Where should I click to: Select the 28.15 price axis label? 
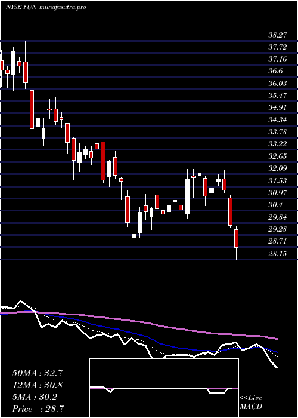point(277,254)
